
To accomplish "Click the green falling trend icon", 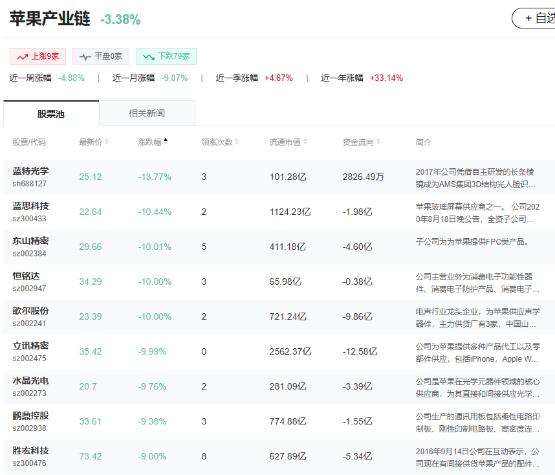I will (149, 57).
